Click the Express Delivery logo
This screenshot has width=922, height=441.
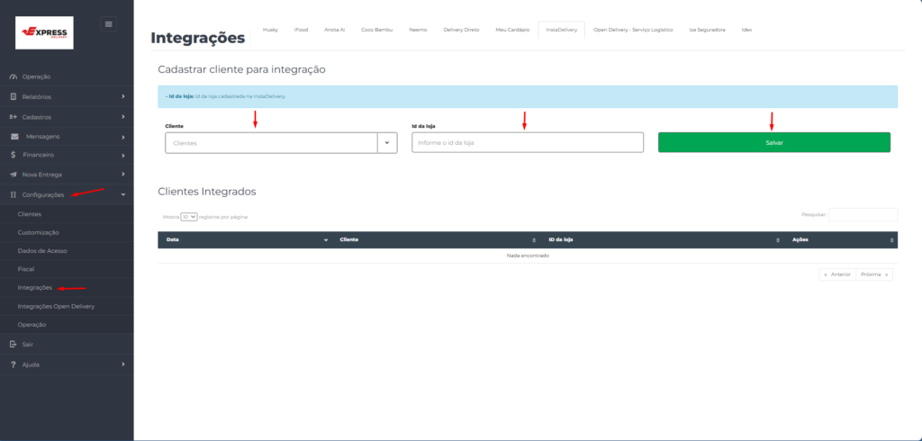(45, 32)
